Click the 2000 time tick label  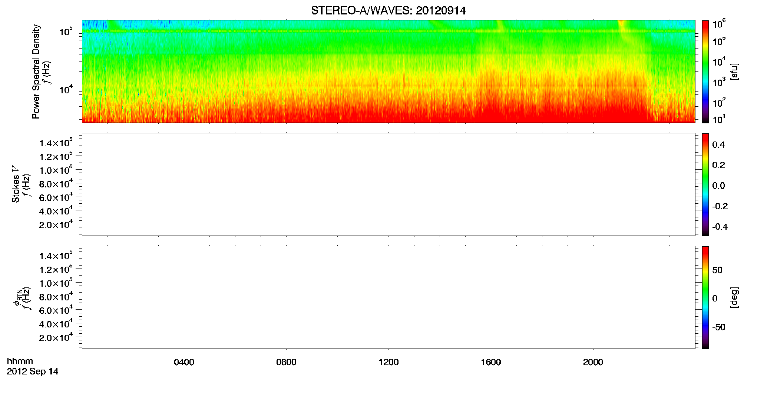593,362
